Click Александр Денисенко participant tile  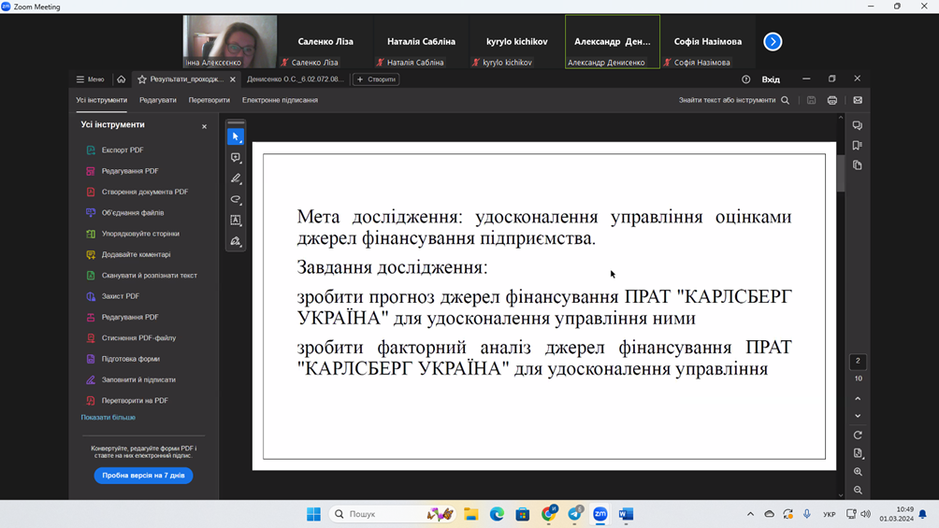click(x=612, y=42)
